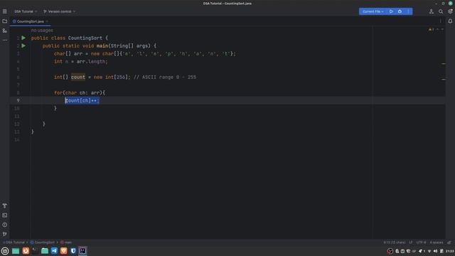Open the Version control dropdown
The width and height of the screenshot is (455, 256).
tap(59, 11)
